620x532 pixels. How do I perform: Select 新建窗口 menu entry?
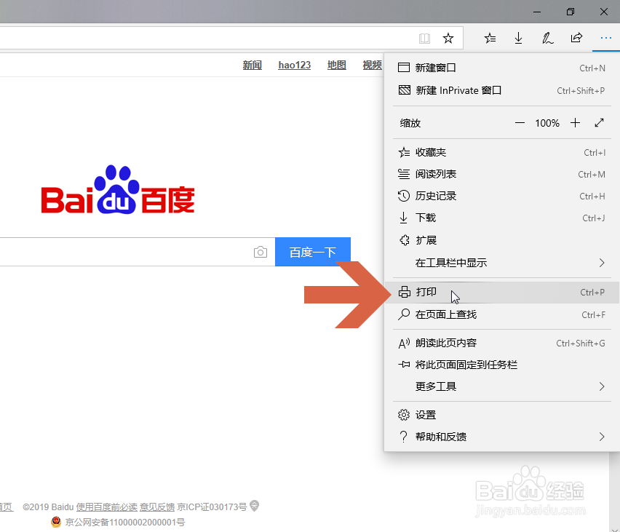tap(502, 68)
